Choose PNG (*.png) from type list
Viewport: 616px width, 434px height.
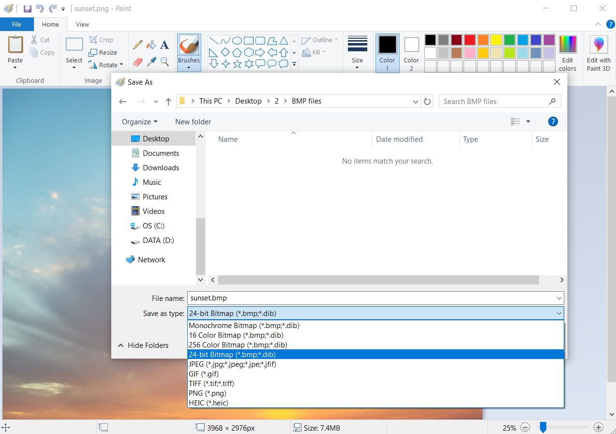pos(208,393)
